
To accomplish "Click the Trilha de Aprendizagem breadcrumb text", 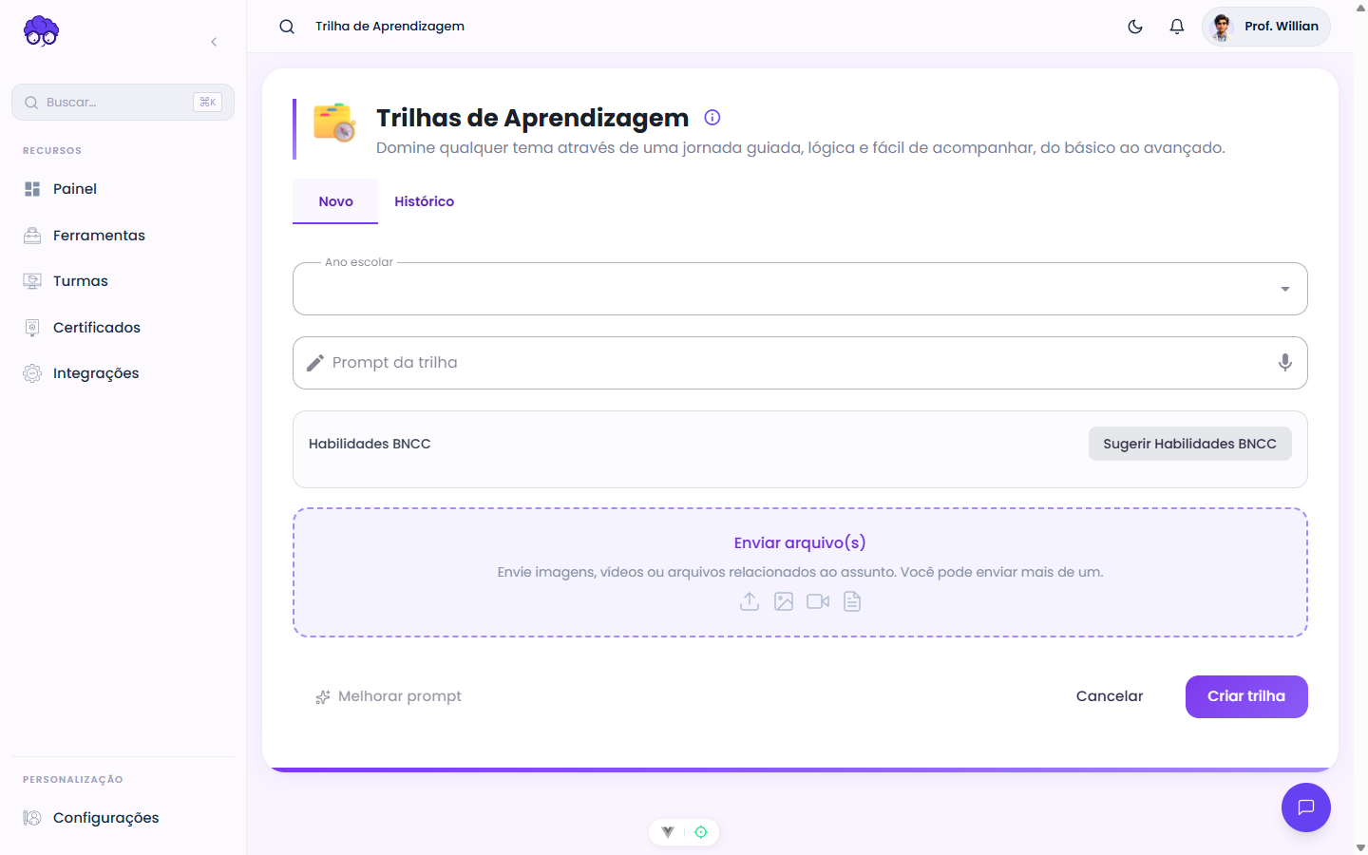I will coord(389,27).
